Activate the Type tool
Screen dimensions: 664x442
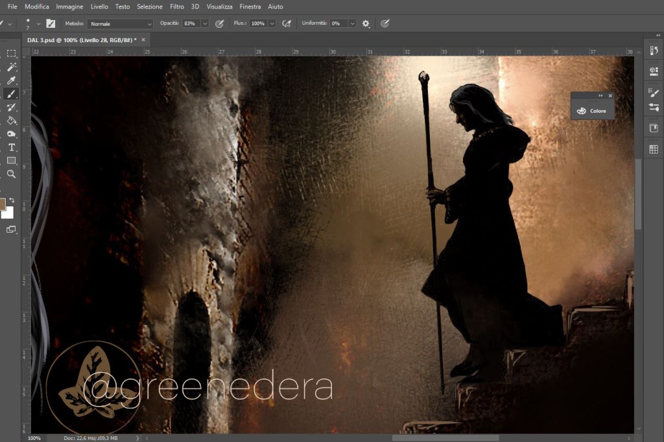coord(11,147)
